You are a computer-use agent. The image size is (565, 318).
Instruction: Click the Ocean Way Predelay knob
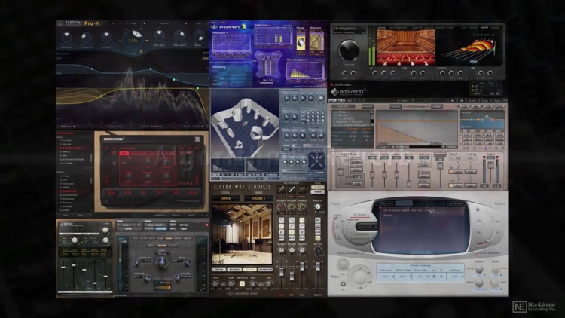tap(317, 206)
